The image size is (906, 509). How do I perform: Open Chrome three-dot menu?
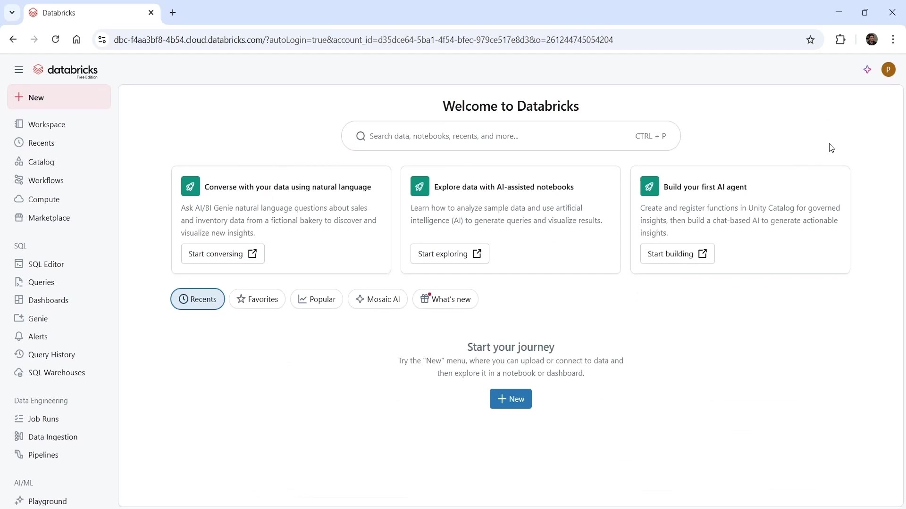click(x=893, y=40)
